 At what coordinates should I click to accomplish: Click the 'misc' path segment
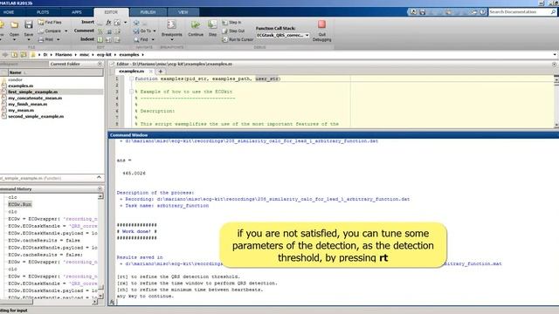[84, 54]
